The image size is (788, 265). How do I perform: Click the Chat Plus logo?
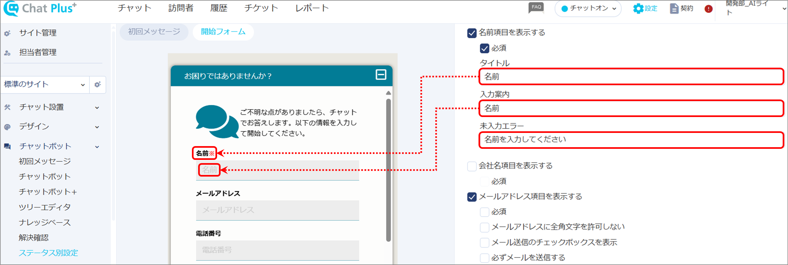40,8
